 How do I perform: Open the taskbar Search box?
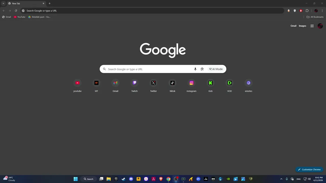pos(88,179)
